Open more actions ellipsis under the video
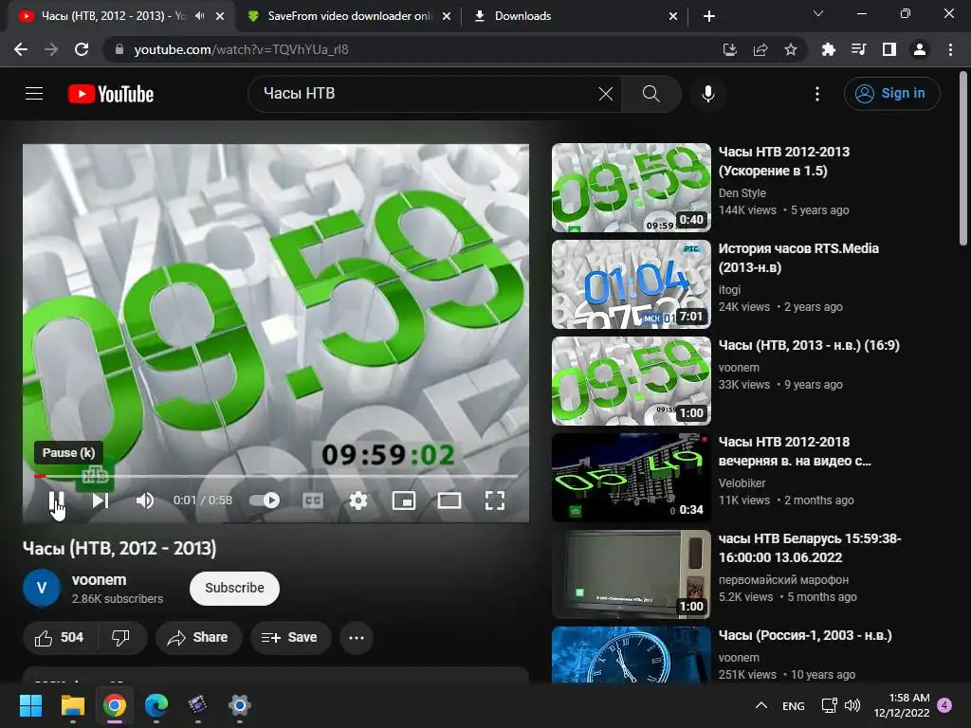This screenshot has width=971, height=728. [357, 638]
